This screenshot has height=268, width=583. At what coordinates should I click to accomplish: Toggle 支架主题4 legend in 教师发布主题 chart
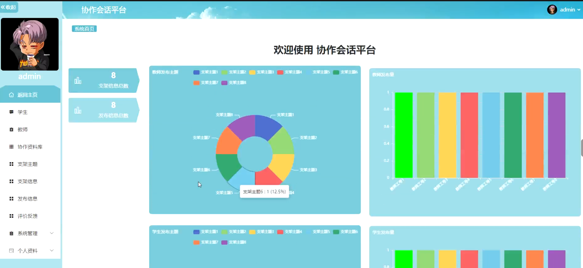pyautogui.click(x=289, y=72)
